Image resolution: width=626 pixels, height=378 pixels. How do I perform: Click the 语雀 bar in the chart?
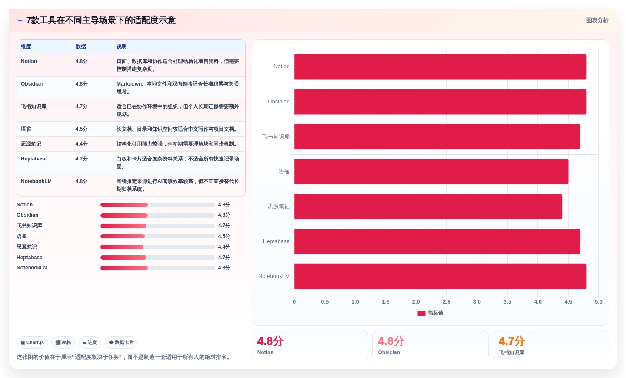[x=431, y=172]
